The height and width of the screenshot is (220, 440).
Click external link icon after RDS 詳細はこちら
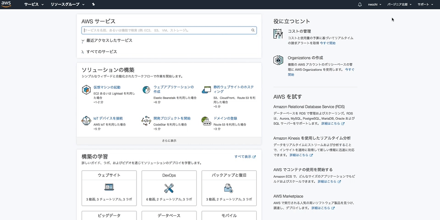pyautogui.click(x=343, y=123)
